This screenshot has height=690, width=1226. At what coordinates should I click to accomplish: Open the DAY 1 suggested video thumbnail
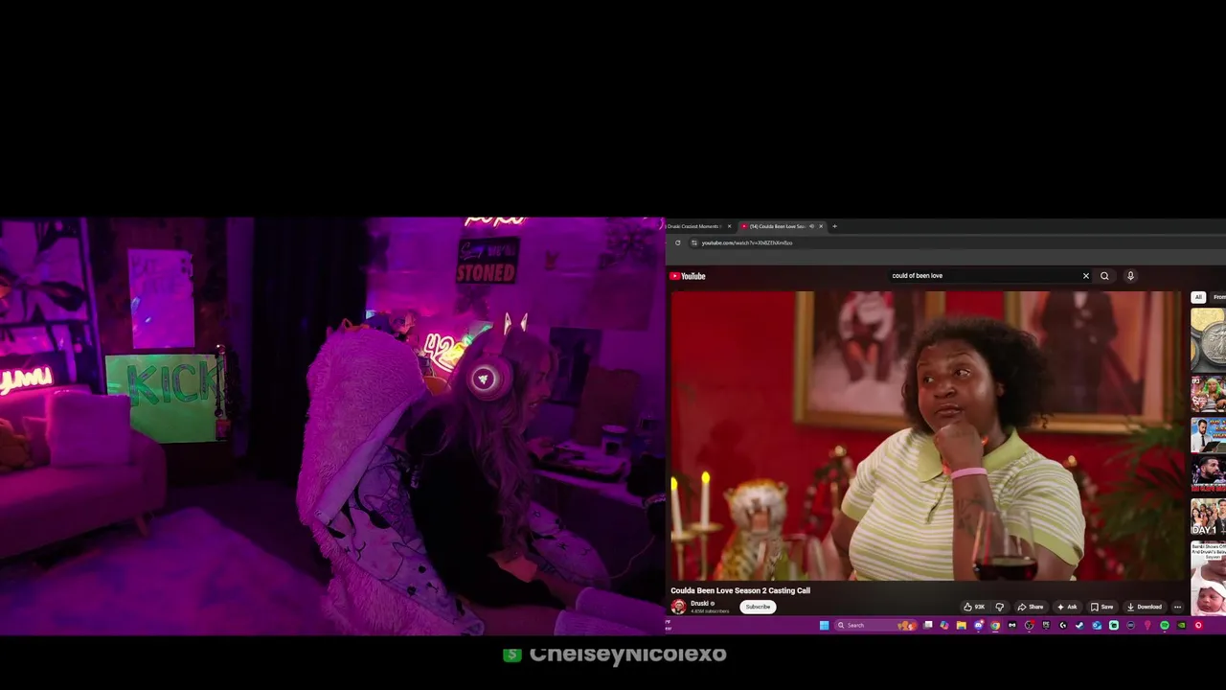point(1209,517)
